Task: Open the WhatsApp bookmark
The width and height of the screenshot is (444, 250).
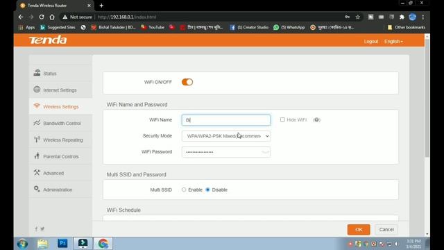Action: tap(289, 28)
